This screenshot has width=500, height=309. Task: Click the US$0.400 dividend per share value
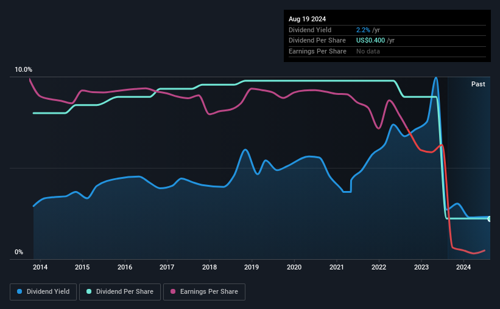click(370, 41)
